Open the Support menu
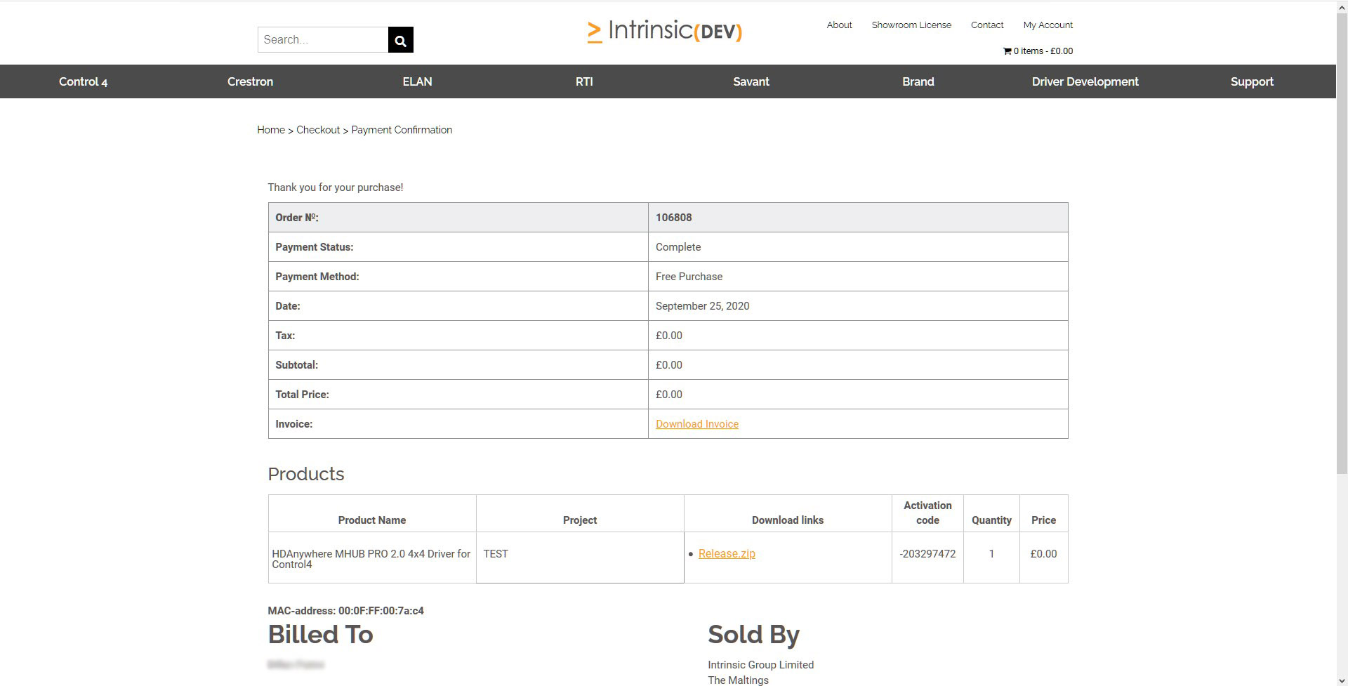The width and height of the screenshot is (1348, 686). click(x=1252, y=81)
